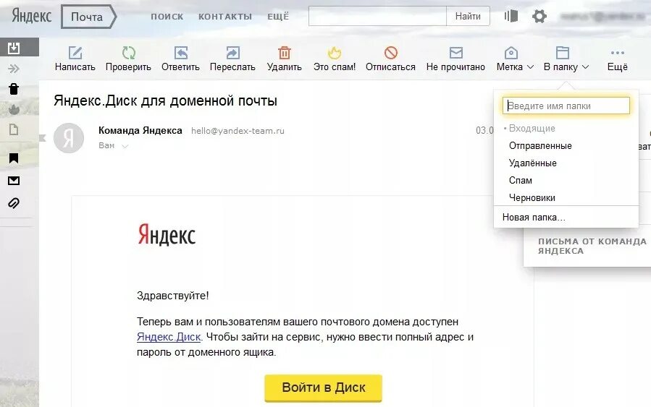Expand the Метка dropdown arrow
The image size is (651, 407).
point(530,67)
